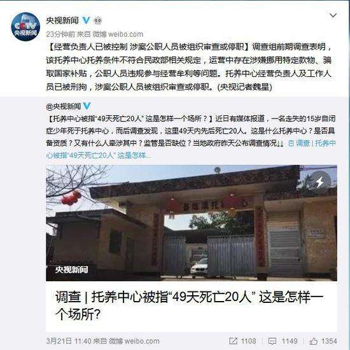Click the membership icon next to verified badge
The image size is (350, 350).
coord(98,21)
